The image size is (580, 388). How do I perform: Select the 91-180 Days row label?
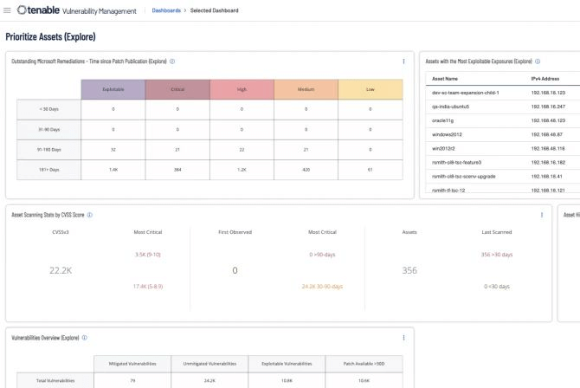coord(48,150)
